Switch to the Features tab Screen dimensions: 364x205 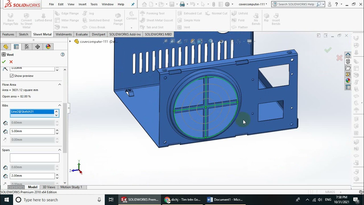point(8,34)
